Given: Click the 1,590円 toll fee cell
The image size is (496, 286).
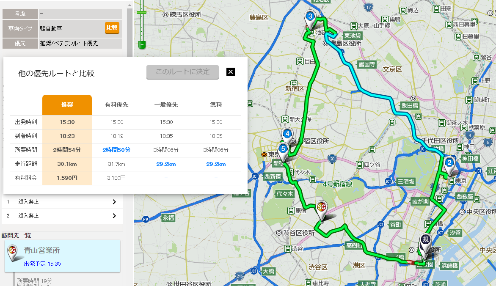Looking at the screenshot, I should pos(67,178).
